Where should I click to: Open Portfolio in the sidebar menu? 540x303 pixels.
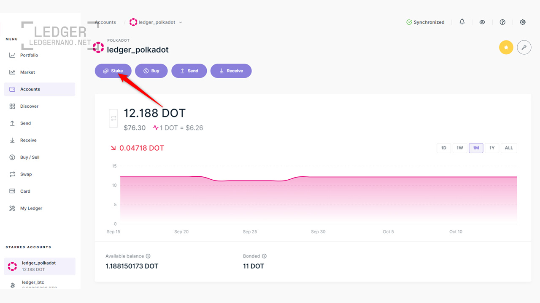[x=40, y=55]
